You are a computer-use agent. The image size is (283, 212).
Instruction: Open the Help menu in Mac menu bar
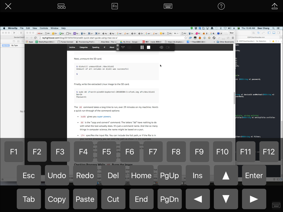tap(63, 28)
